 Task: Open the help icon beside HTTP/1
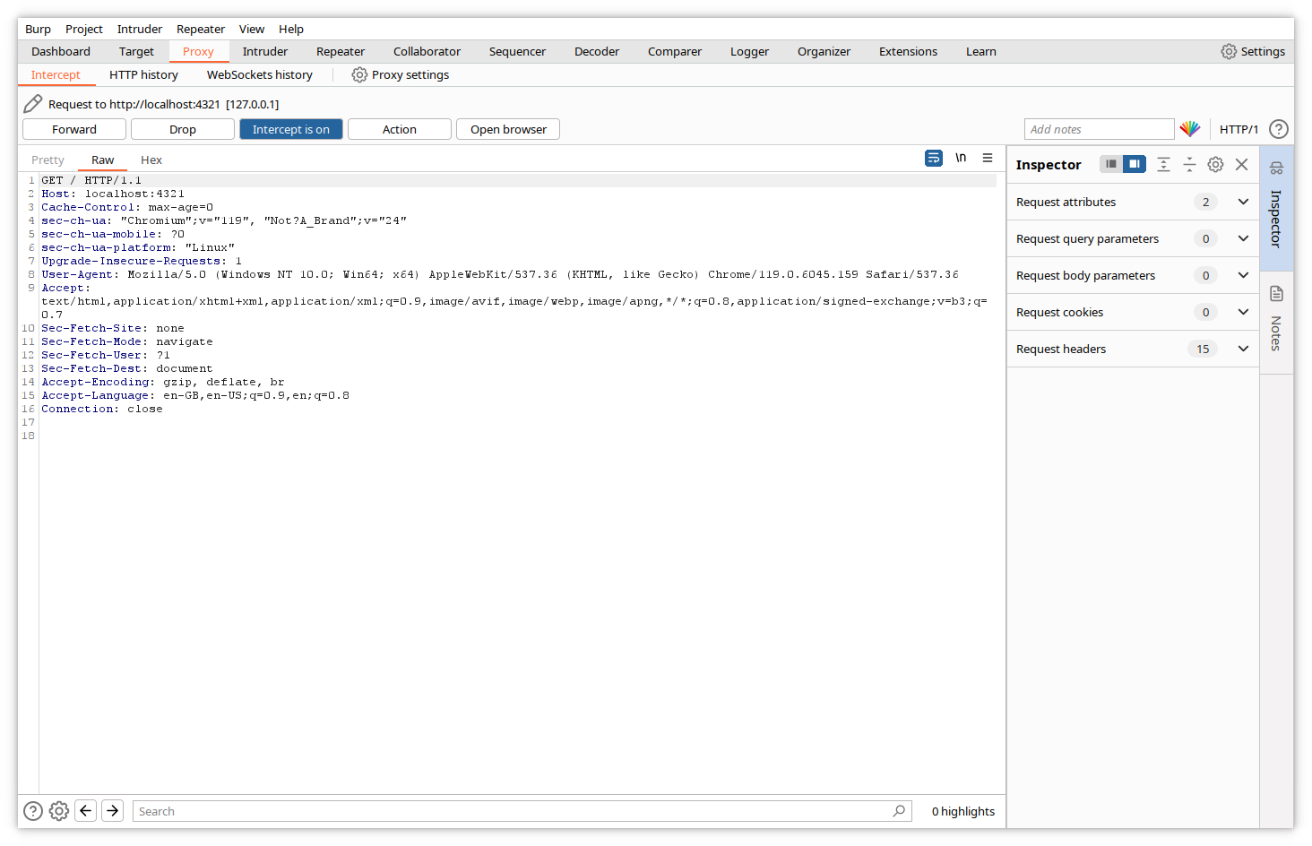click(1279, 129)
